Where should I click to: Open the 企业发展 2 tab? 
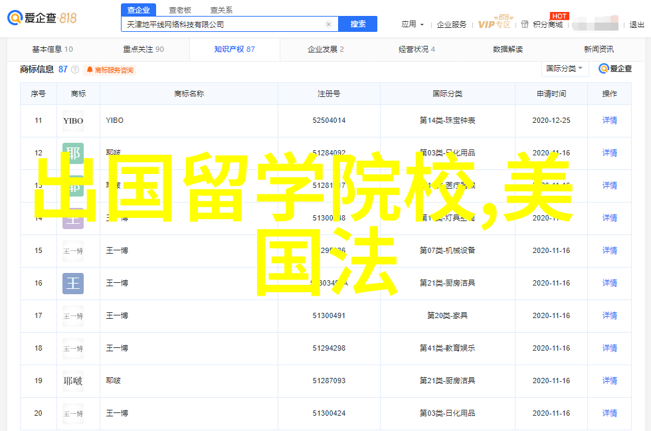[x=325, y=49]
